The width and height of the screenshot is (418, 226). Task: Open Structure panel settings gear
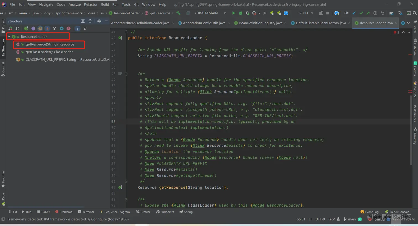(x=99, y=21)
